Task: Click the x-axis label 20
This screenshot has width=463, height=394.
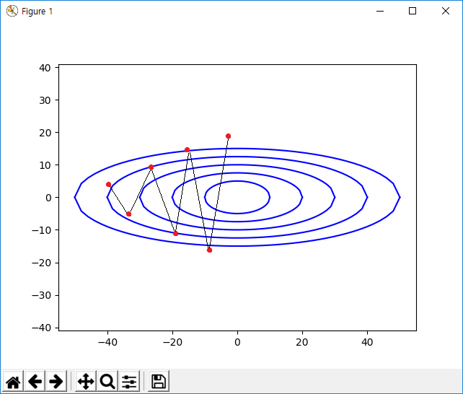Action: pyautogui.click(x=302, y=342)
